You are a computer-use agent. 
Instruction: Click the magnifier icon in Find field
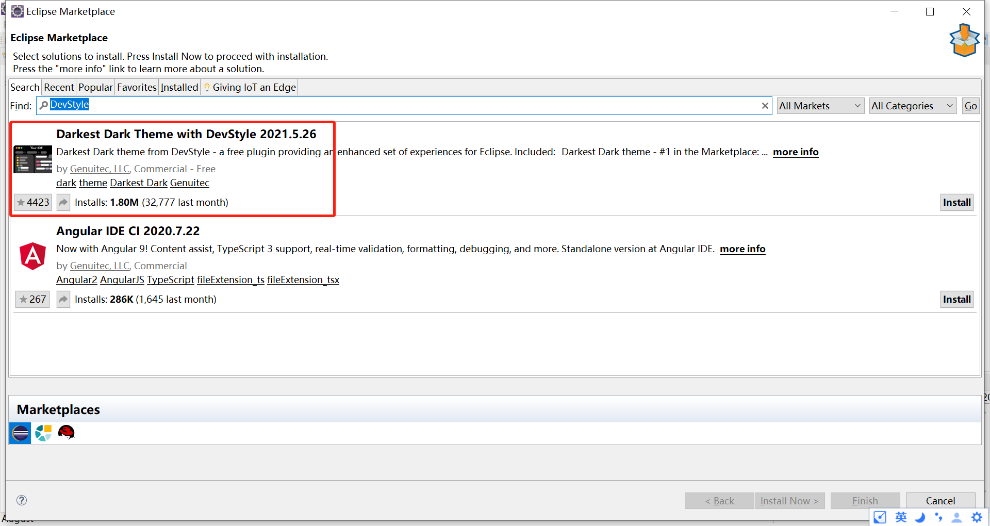click(x=44, y=105)
